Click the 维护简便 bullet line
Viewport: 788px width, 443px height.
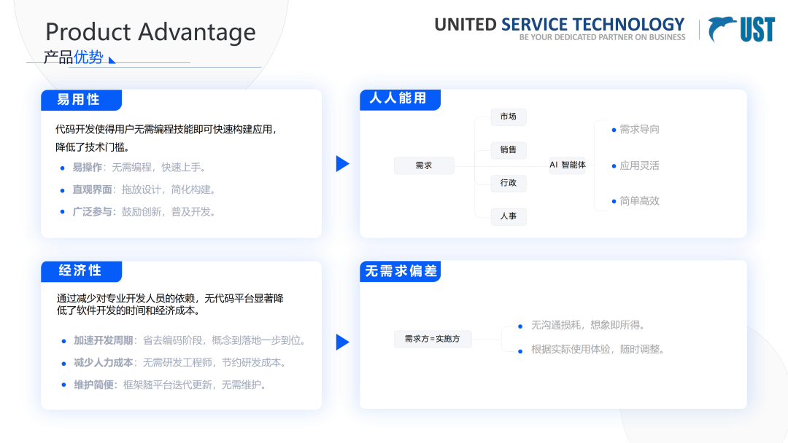coord(164,385)
